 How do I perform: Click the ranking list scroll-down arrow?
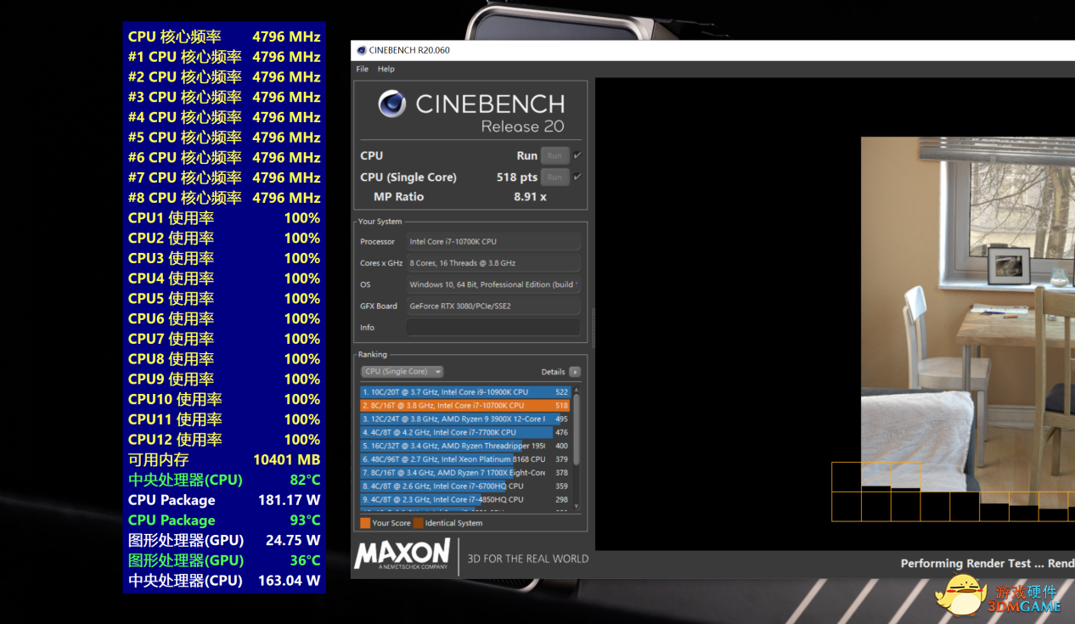coord(577,507)
